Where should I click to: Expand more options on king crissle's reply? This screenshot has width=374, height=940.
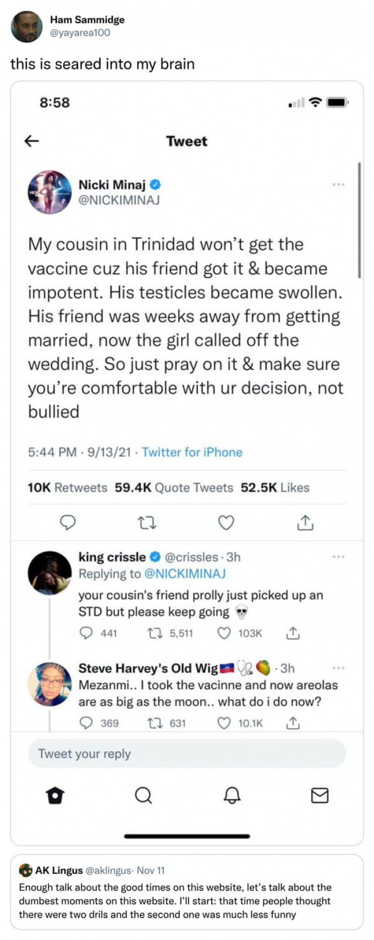point(338,557)
